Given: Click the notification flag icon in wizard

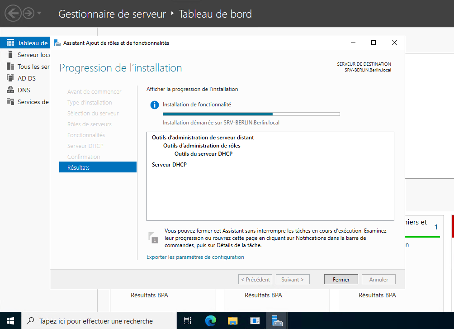Looking at the screenshot, I should [153, 238].
